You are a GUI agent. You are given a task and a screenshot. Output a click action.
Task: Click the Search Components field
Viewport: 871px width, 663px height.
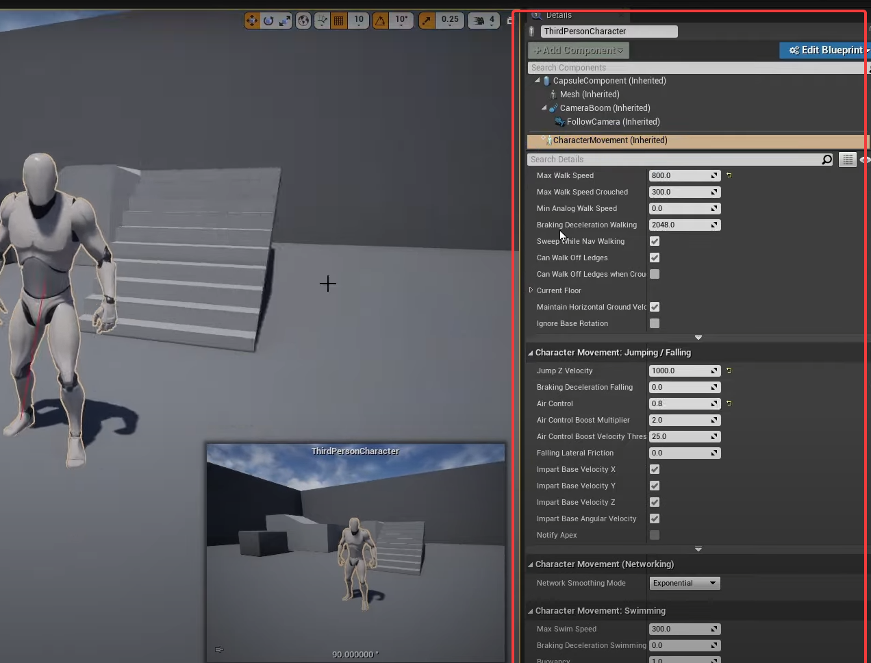(x=696, y=68)
